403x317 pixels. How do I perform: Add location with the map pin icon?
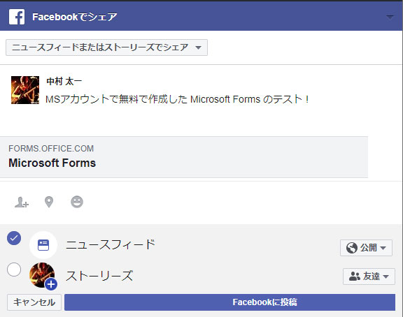(x=49, y=202)
